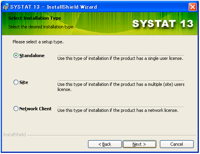
Task: Click the multiple (site) users license description
Action: click(x=121, y=87)
